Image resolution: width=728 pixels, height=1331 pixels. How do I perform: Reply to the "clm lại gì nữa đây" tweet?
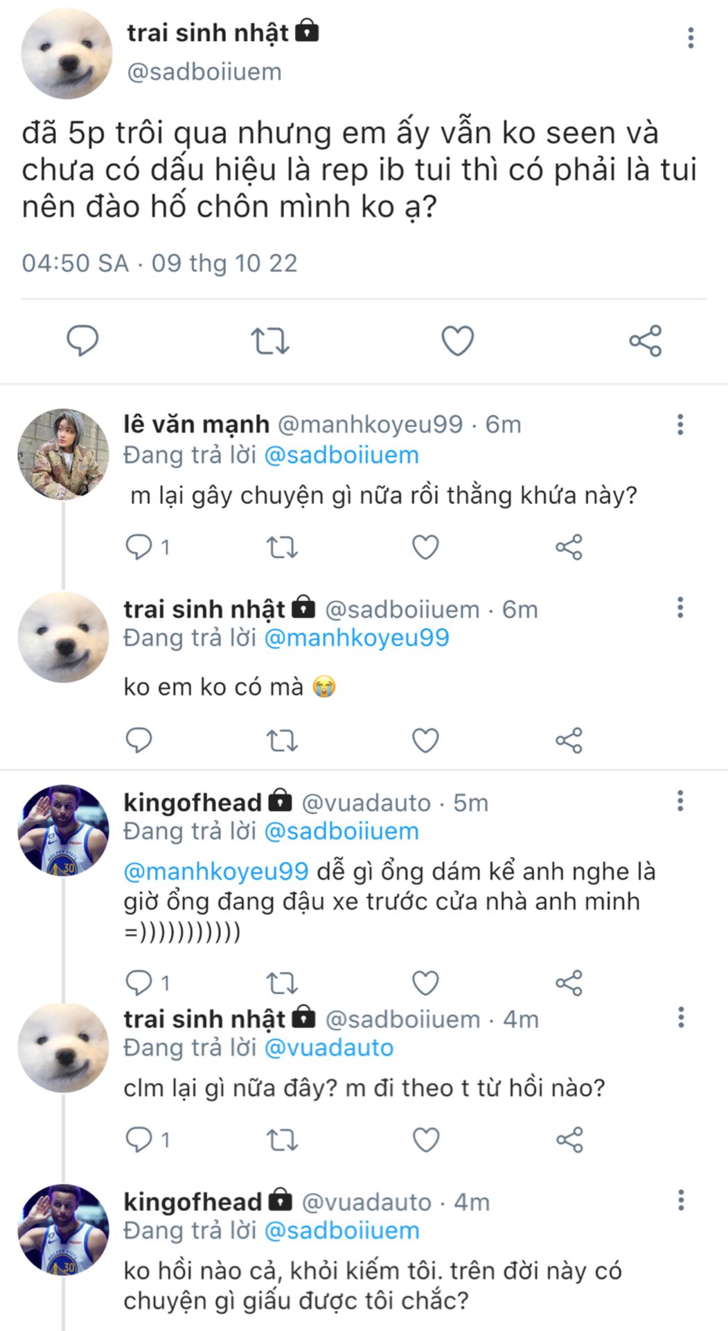click(139, 1140)
